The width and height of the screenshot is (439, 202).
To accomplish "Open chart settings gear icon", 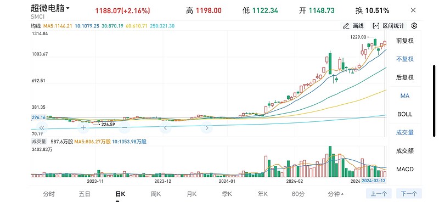I will click(x=414, y=26).
